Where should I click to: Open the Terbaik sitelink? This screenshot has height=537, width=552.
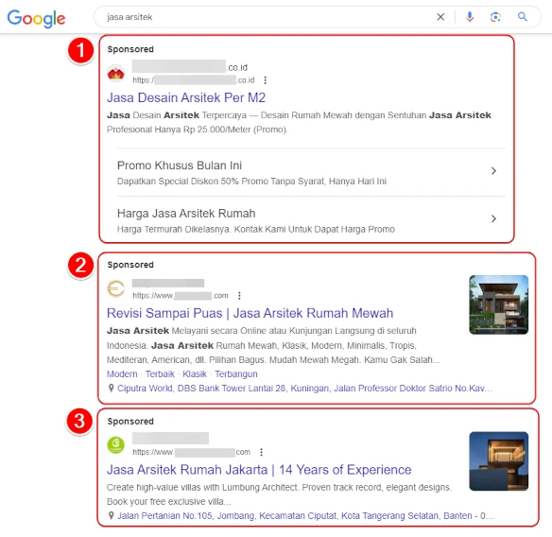160,374
